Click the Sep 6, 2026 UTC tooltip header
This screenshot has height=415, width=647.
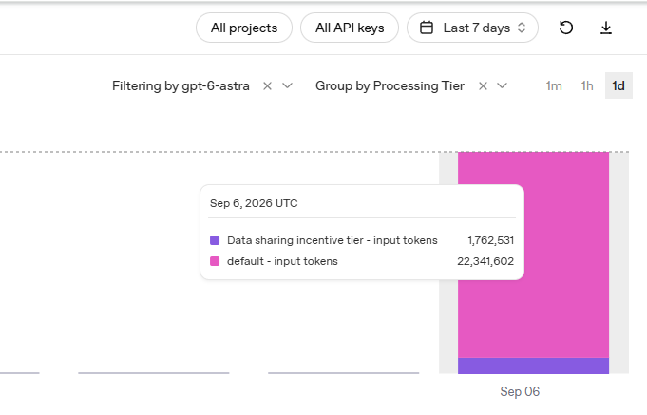coord(254,203)
